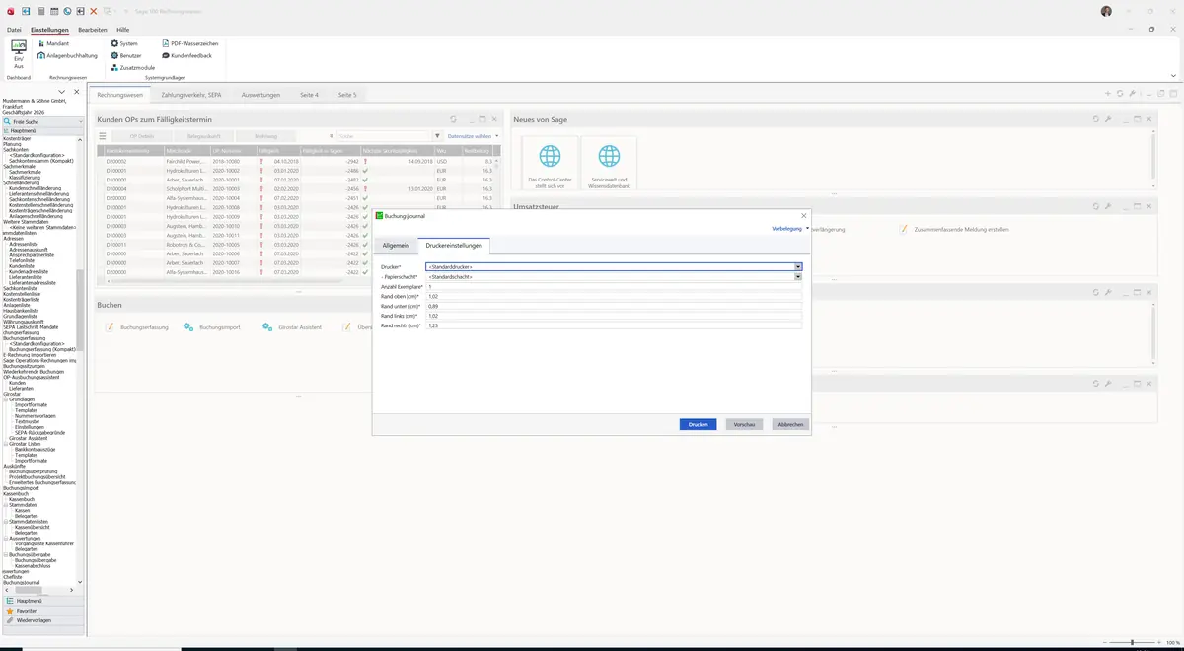Click the calendar icon in quick access toolbar

click(53, 11)
